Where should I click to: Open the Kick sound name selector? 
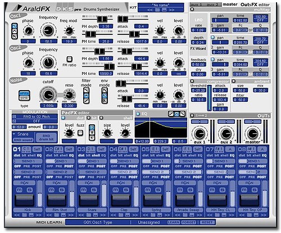point(28,210)
